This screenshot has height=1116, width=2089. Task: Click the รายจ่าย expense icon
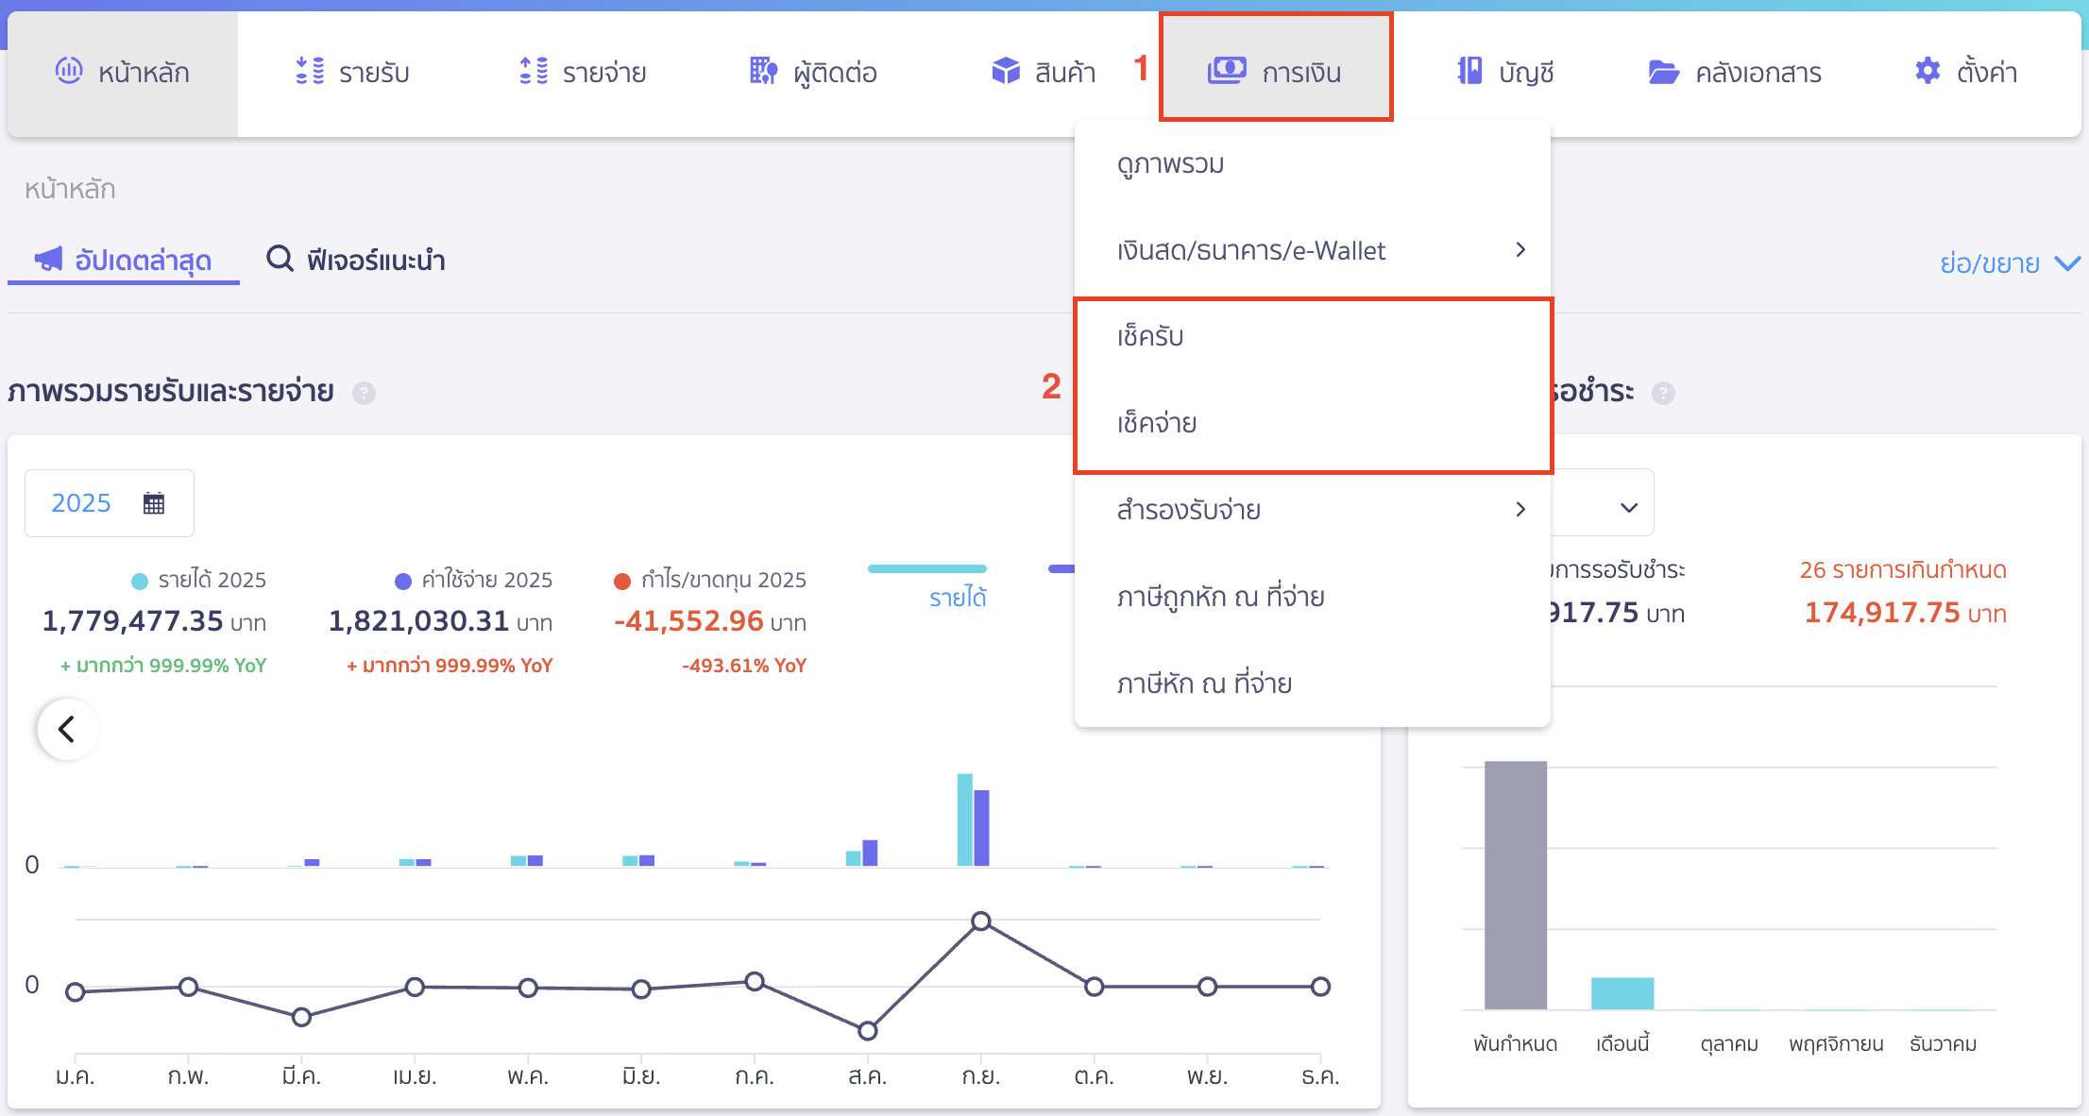[534, 71]
